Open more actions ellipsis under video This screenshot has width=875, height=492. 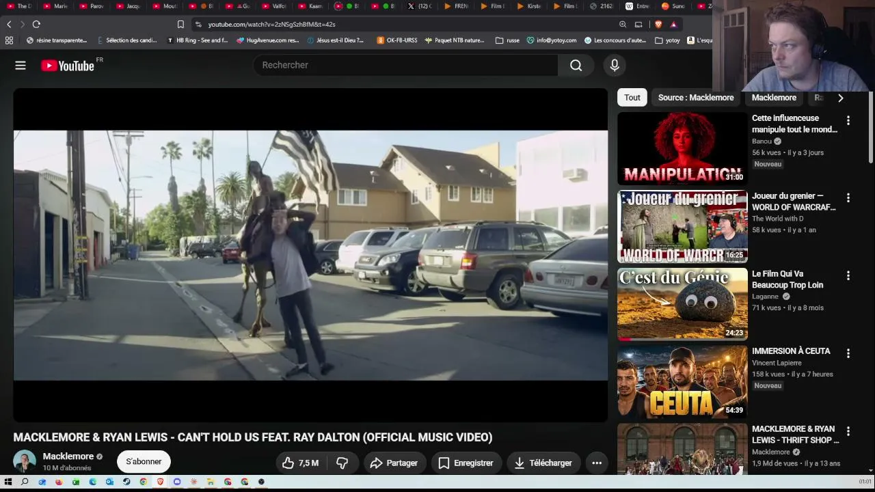click(597, 463)
